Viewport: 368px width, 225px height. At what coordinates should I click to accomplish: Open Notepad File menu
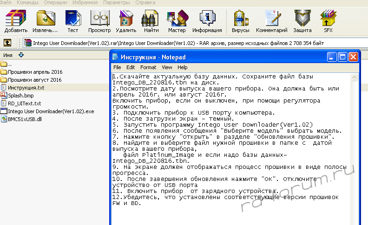pyautogui.click(x=117, y=67)
